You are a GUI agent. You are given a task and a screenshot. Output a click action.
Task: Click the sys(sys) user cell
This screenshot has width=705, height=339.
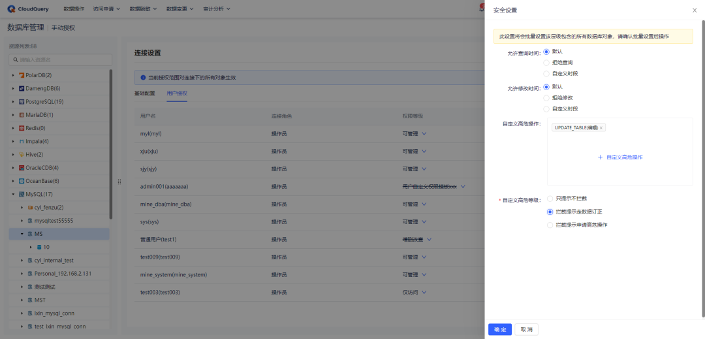[x=149, y=222]
